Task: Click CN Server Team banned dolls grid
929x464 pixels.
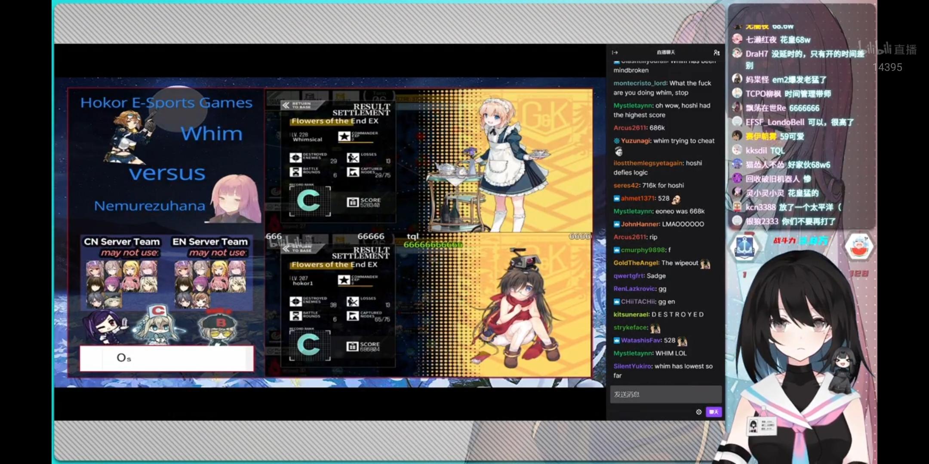Action: 122,284
